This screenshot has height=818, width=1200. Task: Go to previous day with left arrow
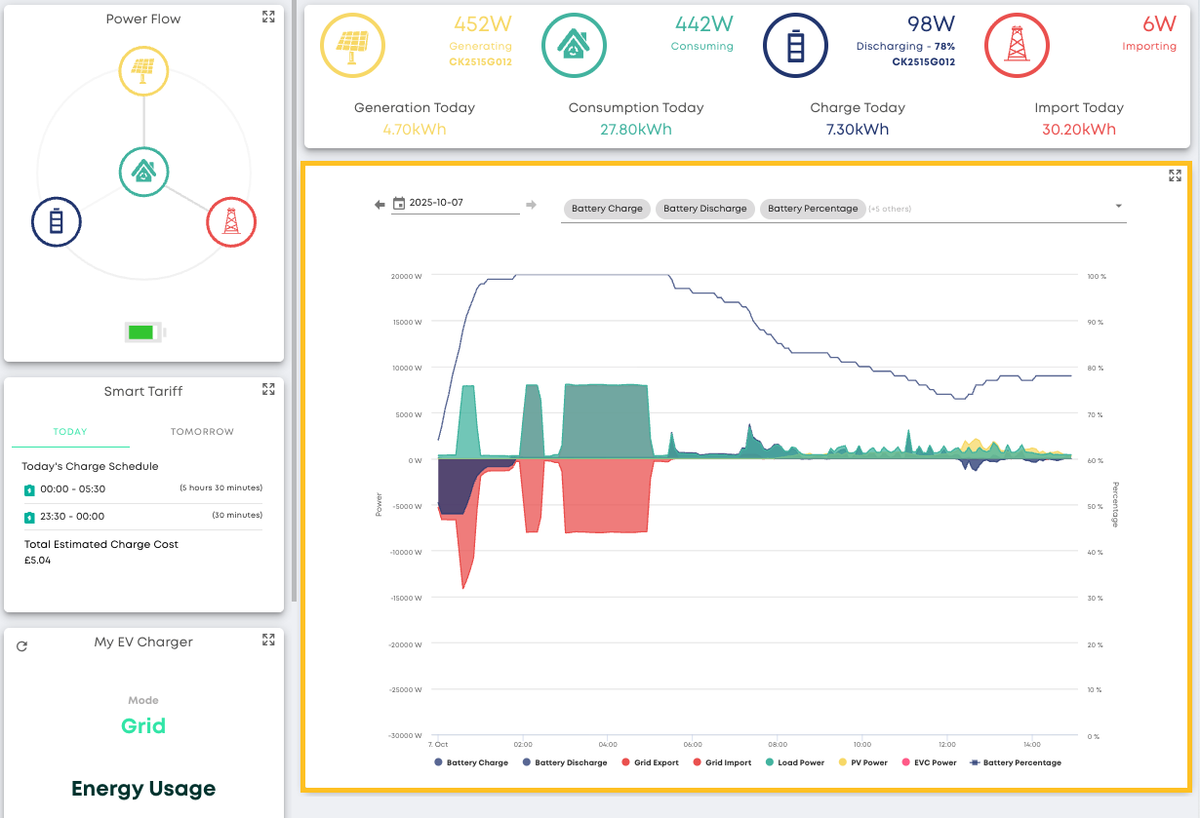pyautogui.click(x=380, y=204)
